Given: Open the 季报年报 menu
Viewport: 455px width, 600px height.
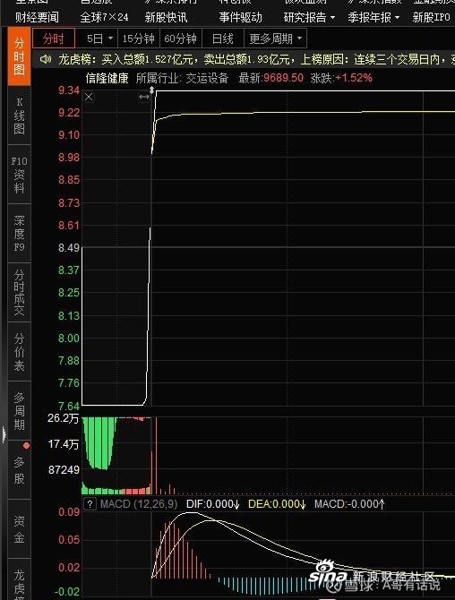Looking at the screenshot, I should tap(373, 17).
